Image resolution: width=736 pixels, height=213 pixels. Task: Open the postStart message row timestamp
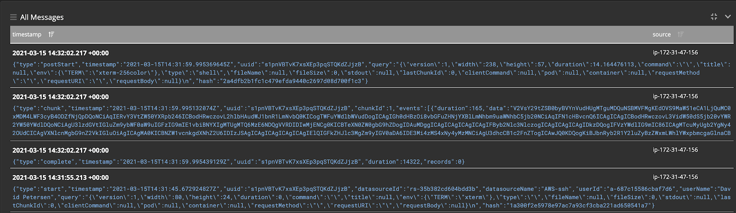(61, 53)
